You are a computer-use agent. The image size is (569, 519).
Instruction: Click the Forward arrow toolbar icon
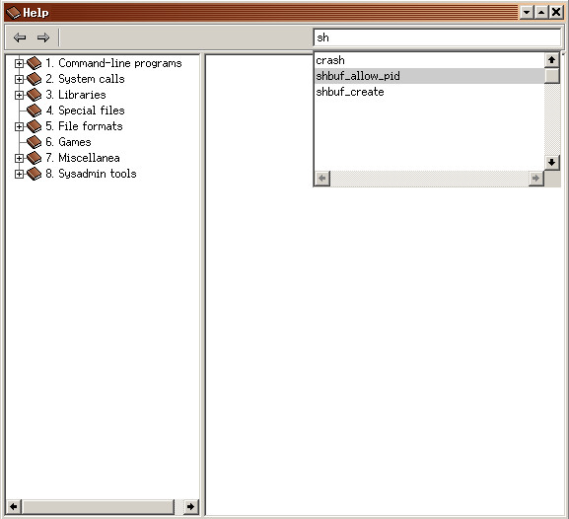pos(43,37)
